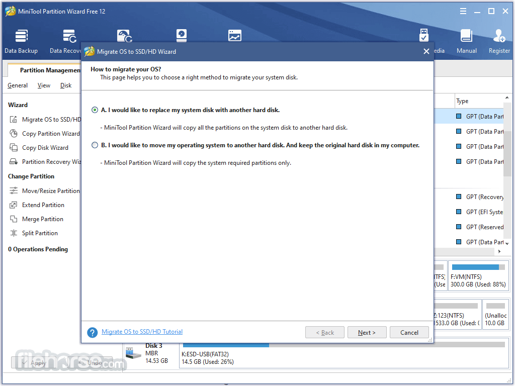Click Split Partition text in sidebar

40,233
